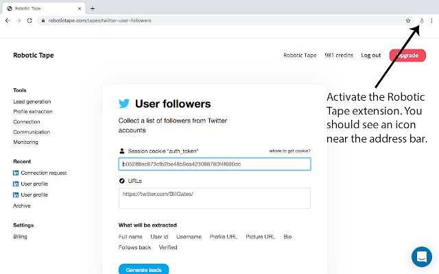Reload the page
Viewport: 439px width, 274px height.
pyautogui.click(x=29, y=21)
